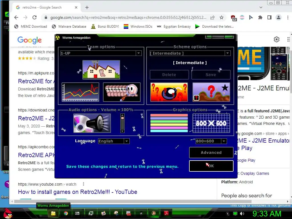Bookmark this page with star icon
Viewport: 292px width, 219px height.
point(221,17)
